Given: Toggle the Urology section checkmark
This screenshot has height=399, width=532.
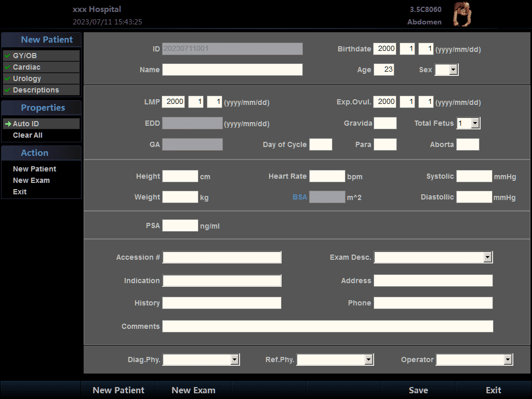Looking at the screenshot, I should [8, 78].
